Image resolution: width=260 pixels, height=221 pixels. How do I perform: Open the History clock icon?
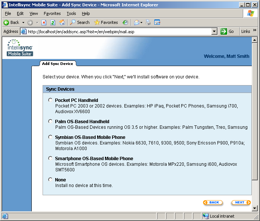[125, 22]
